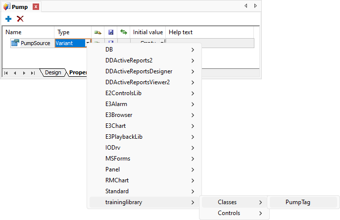Open the Standard library menu entry
Screen dimensions: 340x220
(144, 191)
